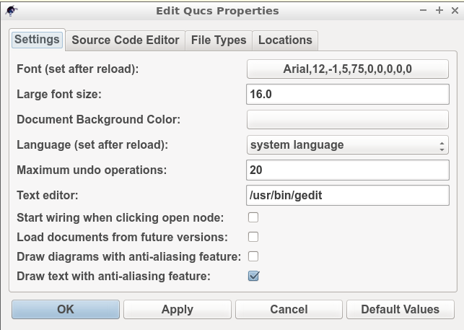Toggle Load documents from future versions checkbox
The height and width of the screenshot is (330, 464).
pyautogui.click(x=253, y=237)
